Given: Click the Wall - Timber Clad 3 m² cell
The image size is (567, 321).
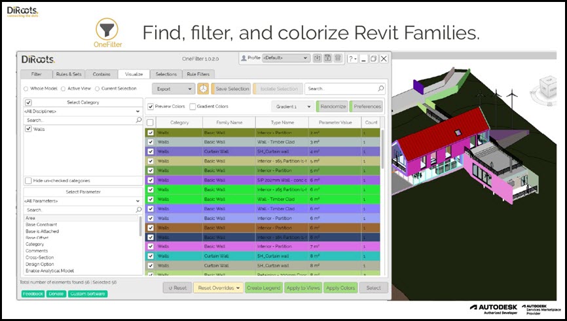Looking at the screenshot, I should pos(282,142).
